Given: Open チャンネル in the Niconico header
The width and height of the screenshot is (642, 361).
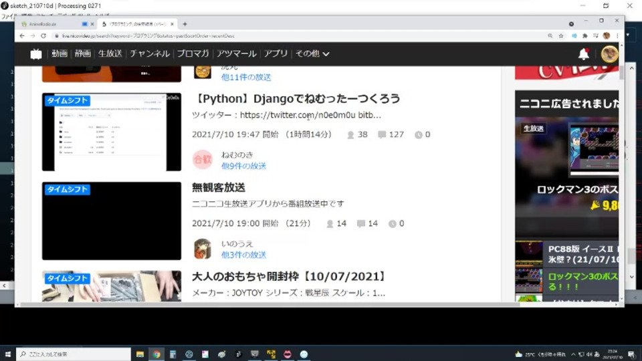Looking at the screenshot, I should pos(149,53).
